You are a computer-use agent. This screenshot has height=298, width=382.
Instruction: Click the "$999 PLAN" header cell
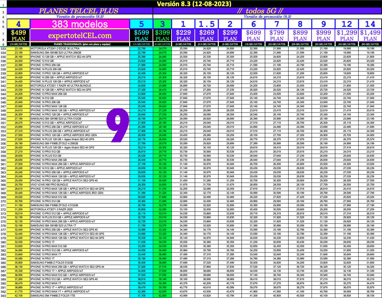click(323, 36)
